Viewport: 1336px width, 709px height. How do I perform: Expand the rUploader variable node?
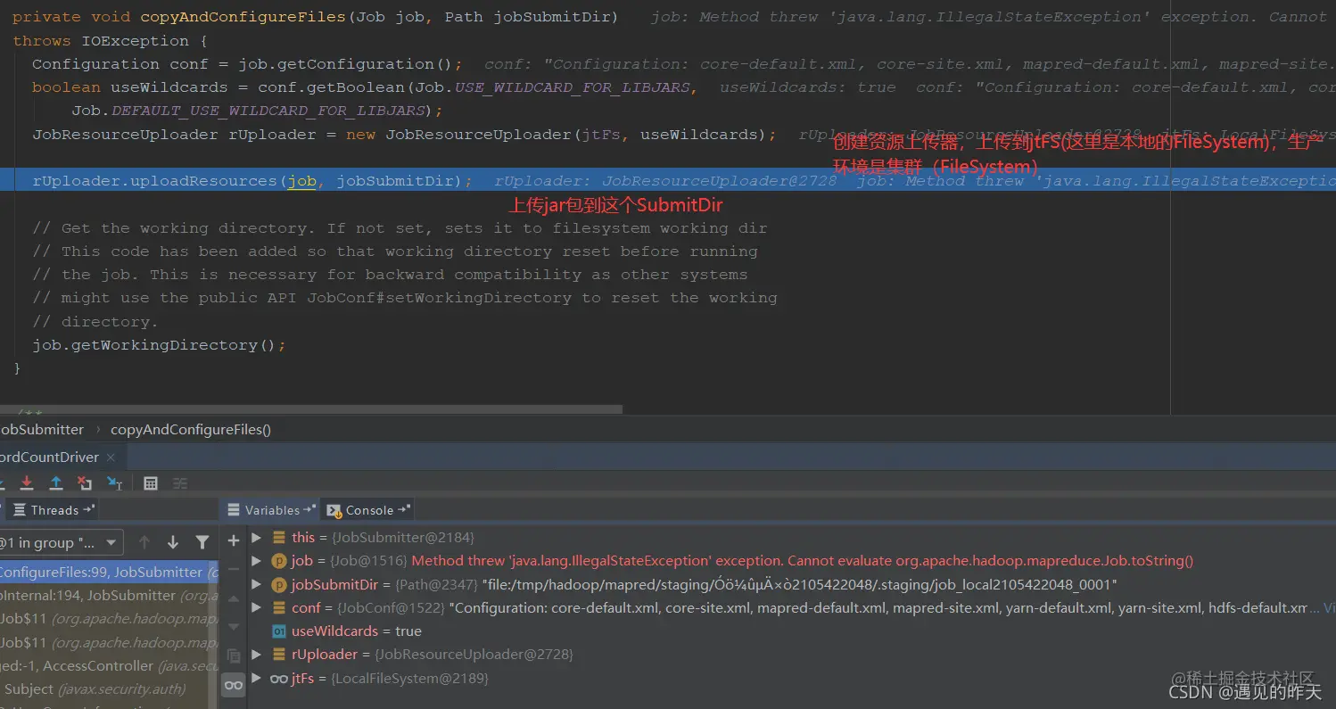(x=257, y=655)
